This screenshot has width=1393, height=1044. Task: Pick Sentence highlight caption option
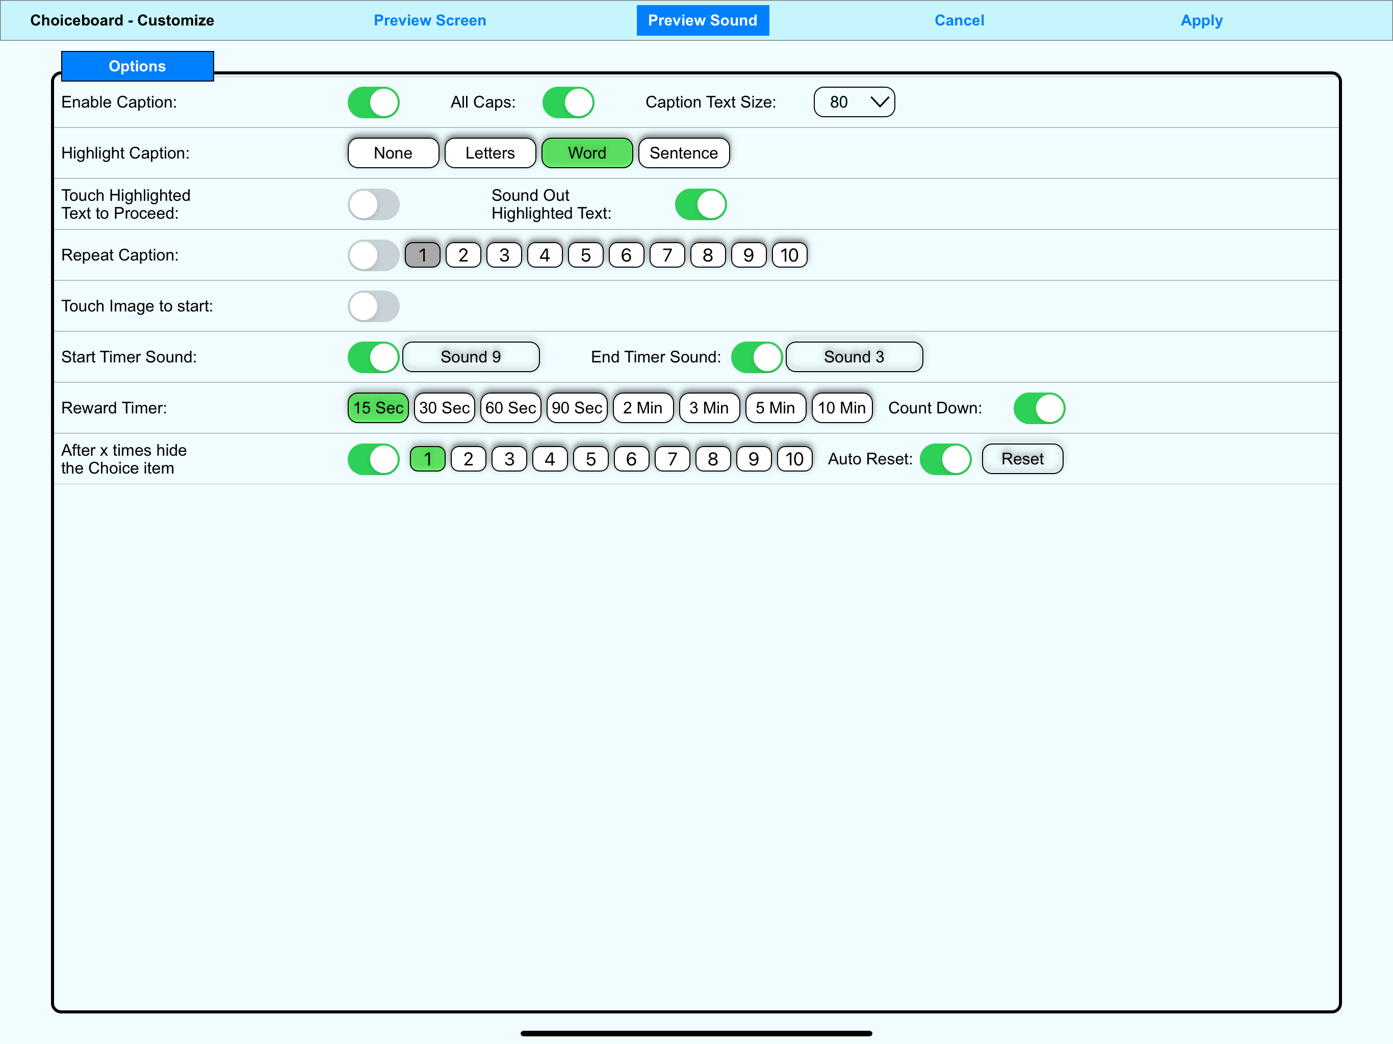coord(684,153)
